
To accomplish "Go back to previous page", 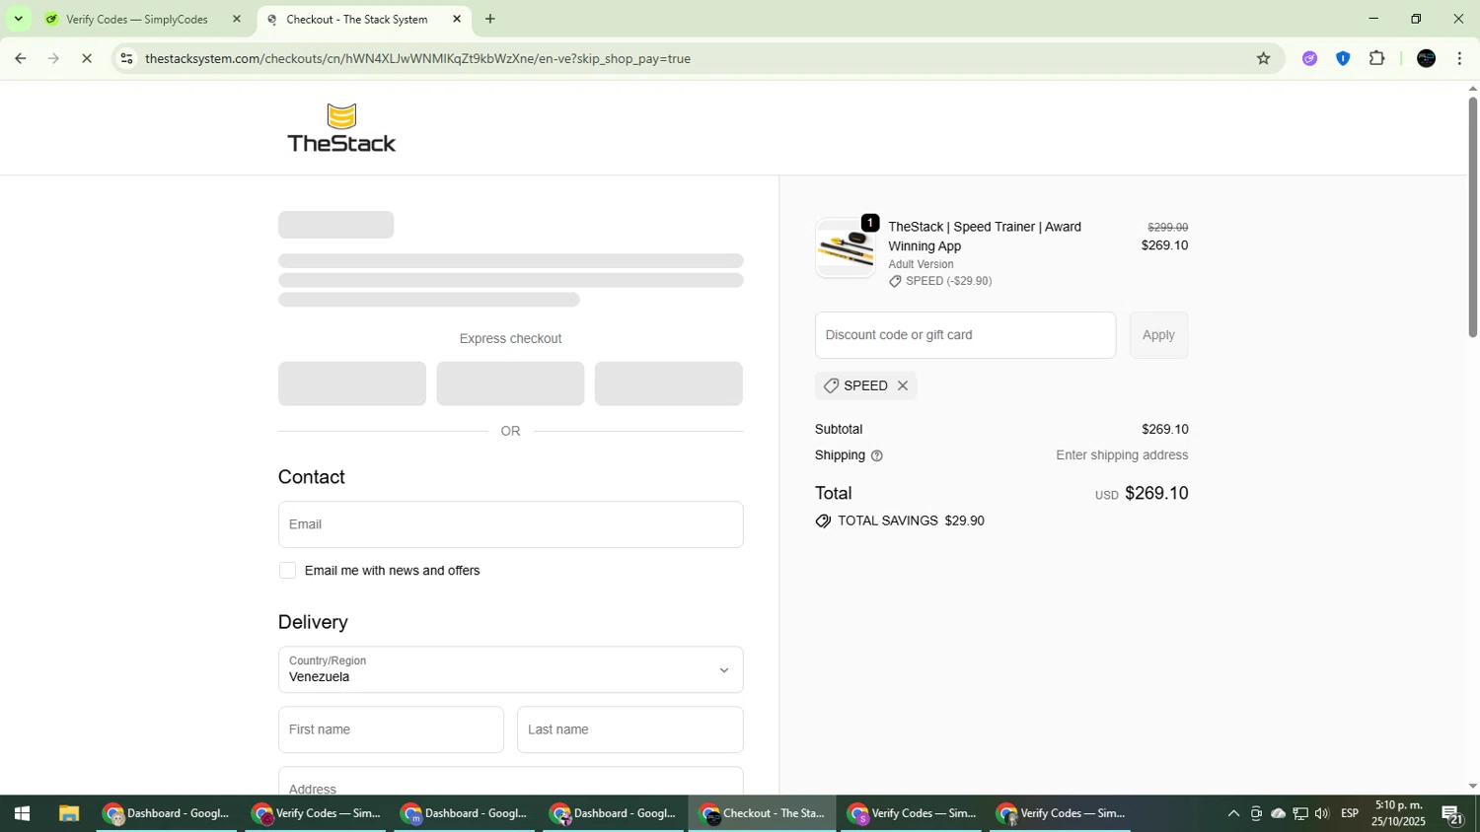I will tap(20, 58).
